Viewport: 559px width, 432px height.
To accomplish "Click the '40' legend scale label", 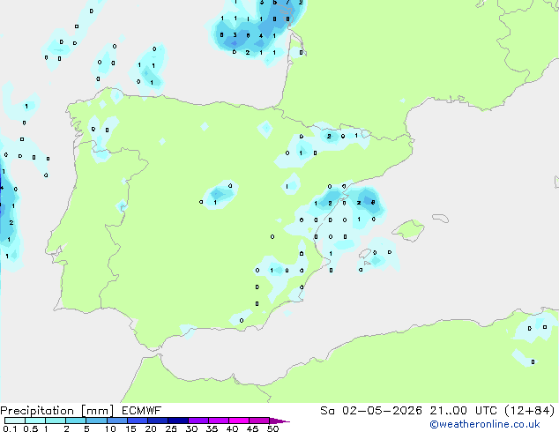I will point(232,428).
